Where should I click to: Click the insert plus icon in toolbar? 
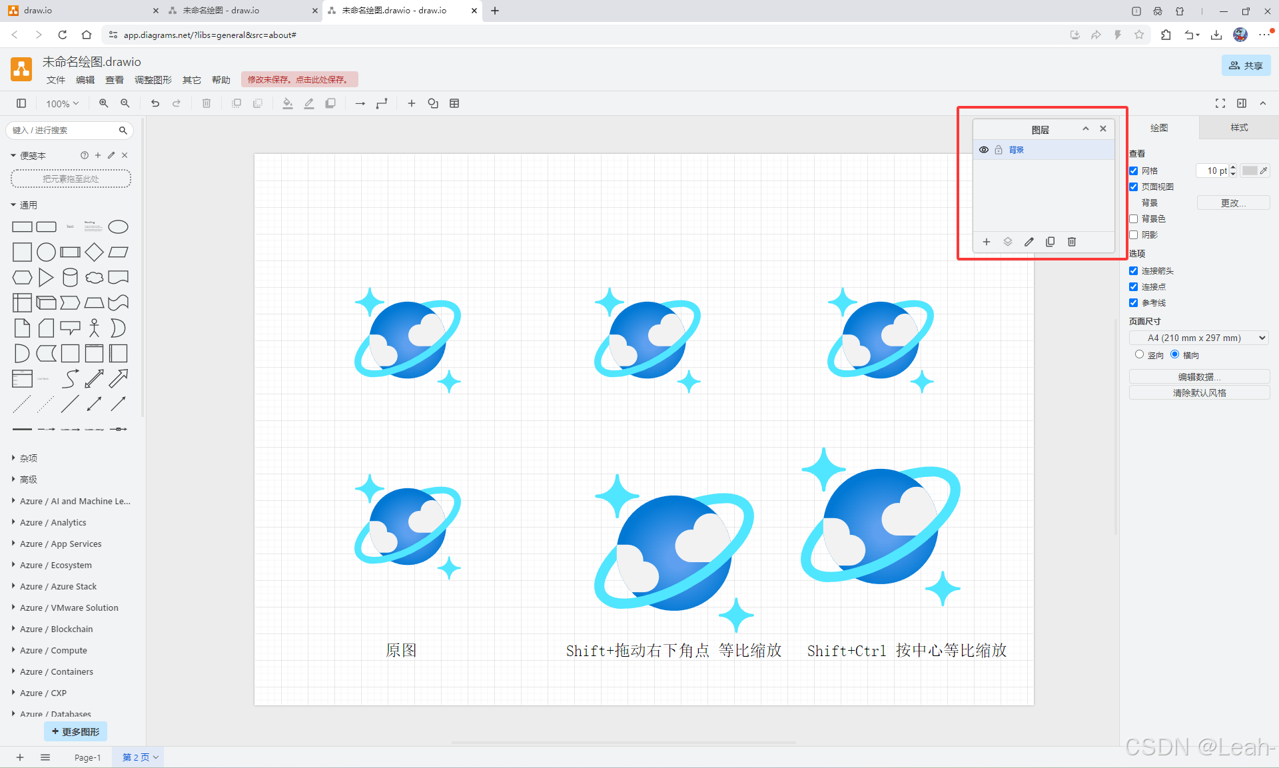tap(412, 103)
